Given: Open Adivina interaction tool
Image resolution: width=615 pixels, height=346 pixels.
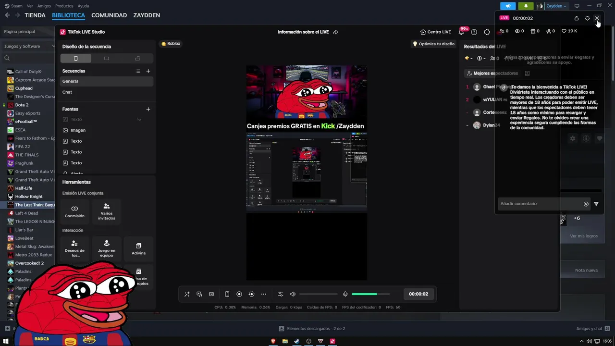Looking at the screenshot, I should pyautogui.click(x=138, y=248).
